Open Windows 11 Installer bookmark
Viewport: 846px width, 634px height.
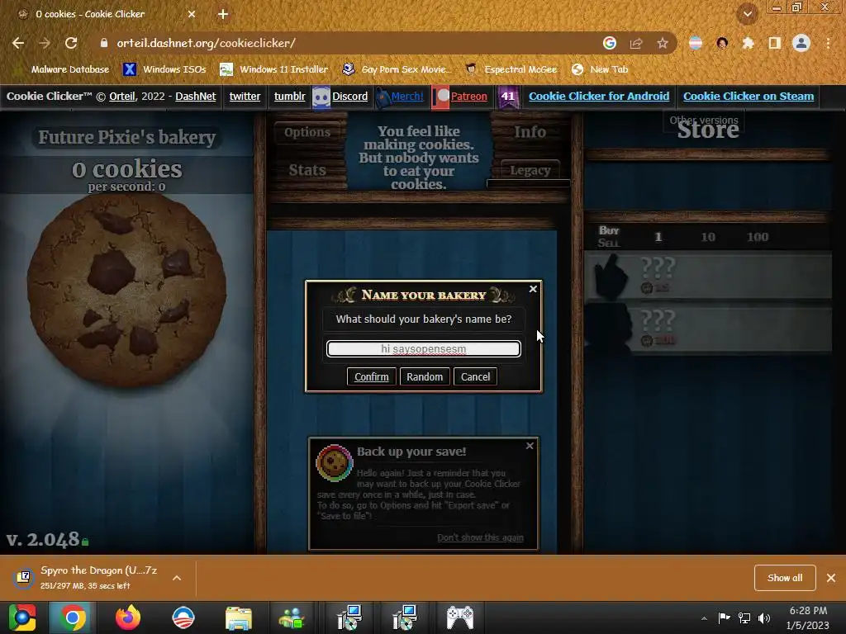pyautogui.click(x=274, y=69)
